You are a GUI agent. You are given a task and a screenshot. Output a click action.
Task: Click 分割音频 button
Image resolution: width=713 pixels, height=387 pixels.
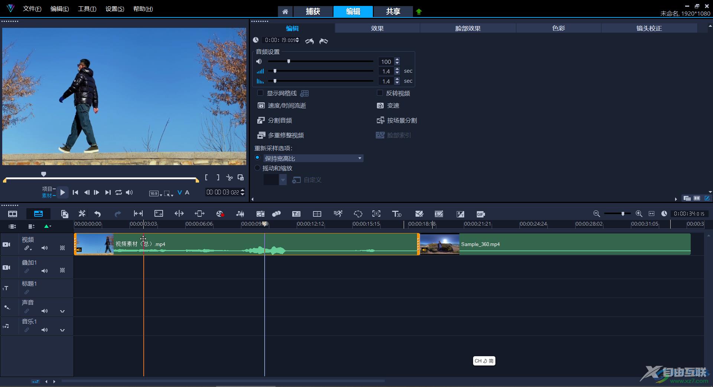click(x=275, y=120)
